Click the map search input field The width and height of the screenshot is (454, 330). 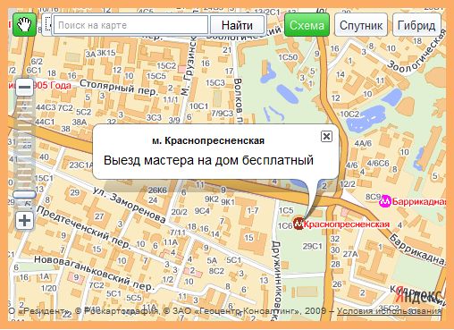coord(130,25)
